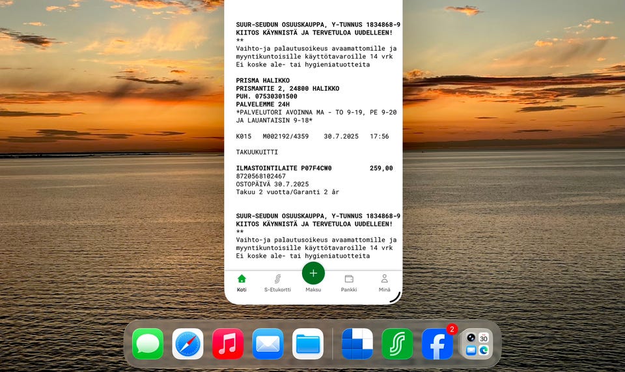Open the Files app in dock

point(308,343)
